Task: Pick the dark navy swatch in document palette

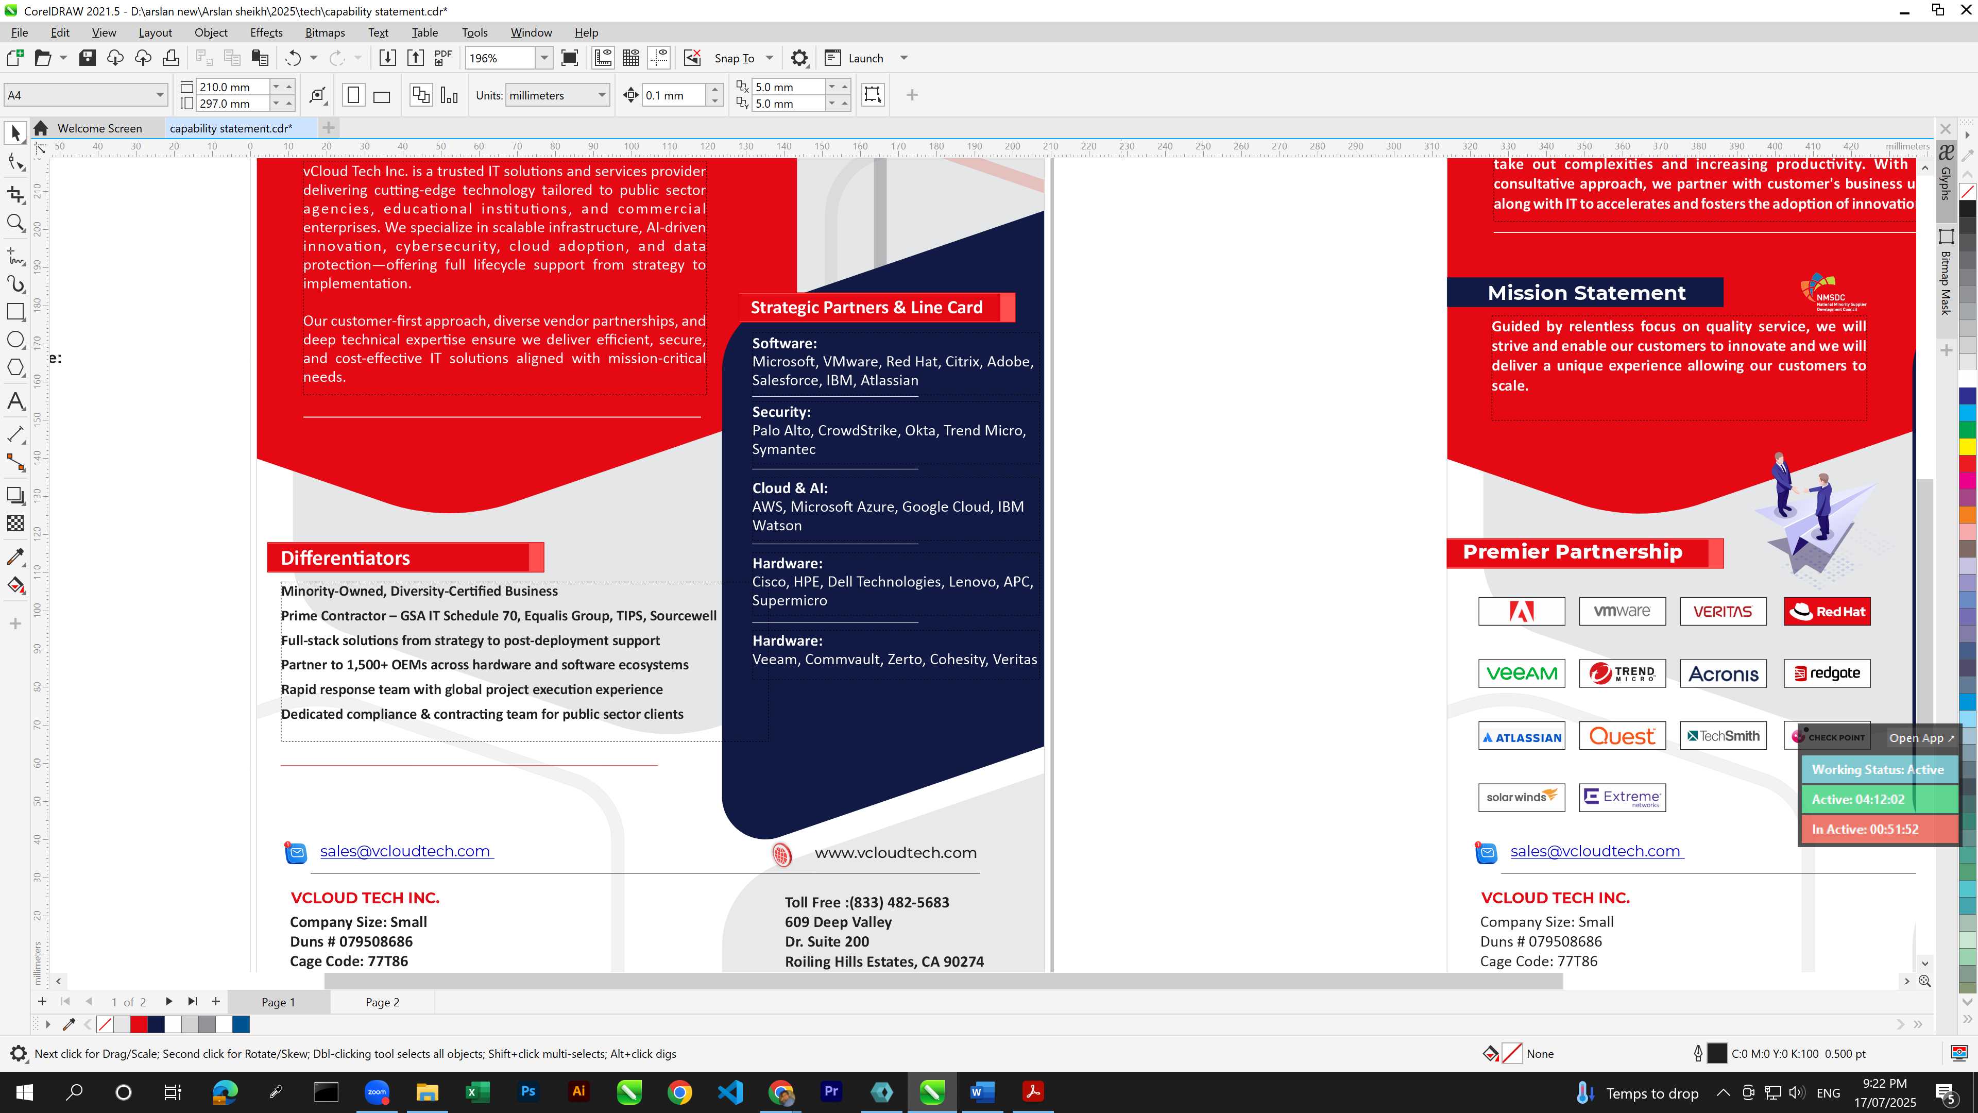Action: [156, 1024]
